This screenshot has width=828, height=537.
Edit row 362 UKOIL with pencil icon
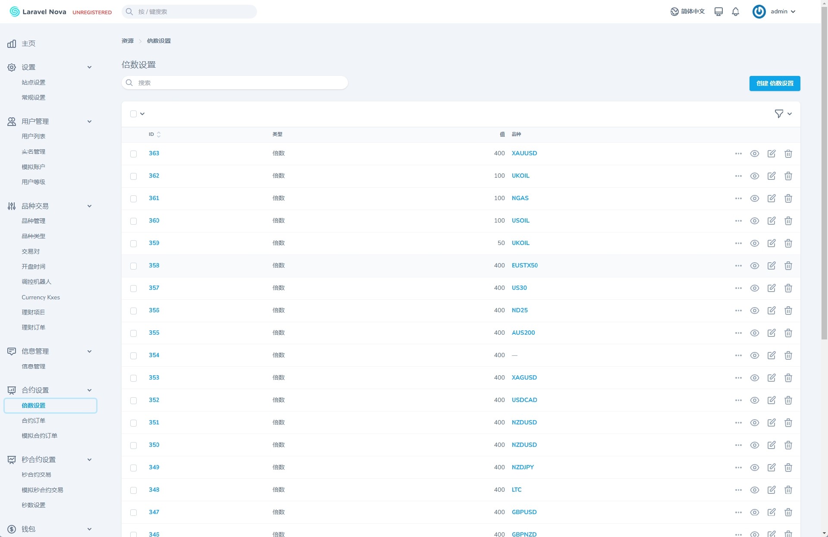771,176
